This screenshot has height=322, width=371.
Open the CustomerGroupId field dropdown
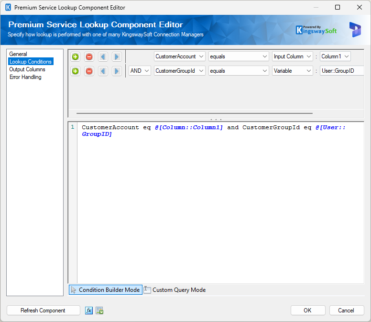179,71
